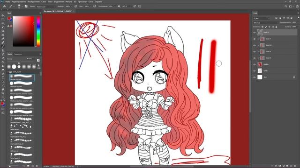
Task: Click the Home icon in options bar
Action: coord(4,6)
